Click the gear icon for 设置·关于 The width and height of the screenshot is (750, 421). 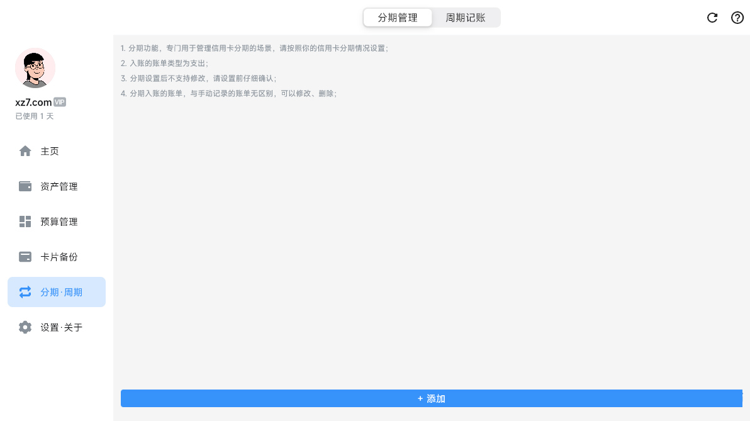tap(25, 327)
